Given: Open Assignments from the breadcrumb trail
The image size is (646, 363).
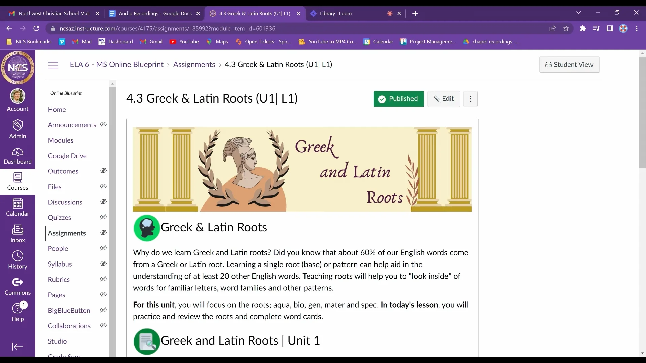Looking at the screenshot, I should pyautogui.click(x=194, y=64).
